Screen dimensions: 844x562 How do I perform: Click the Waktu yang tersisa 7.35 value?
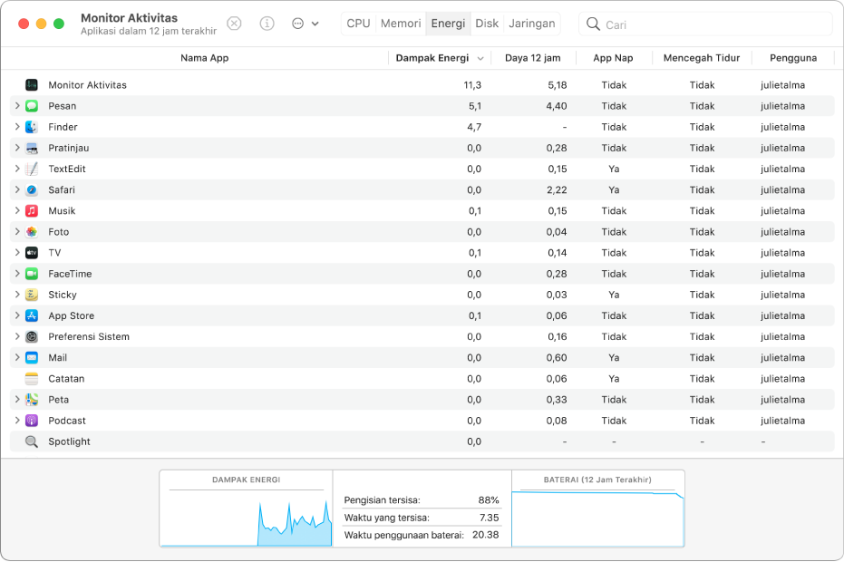click(490, 518)
